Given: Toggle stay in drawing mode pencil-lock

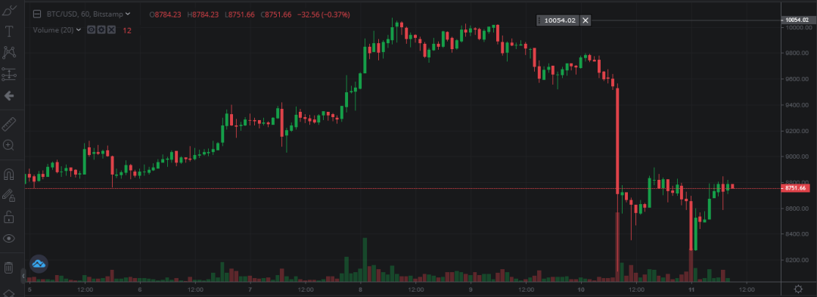Looking at the screenshot, I should click(9, 195).
